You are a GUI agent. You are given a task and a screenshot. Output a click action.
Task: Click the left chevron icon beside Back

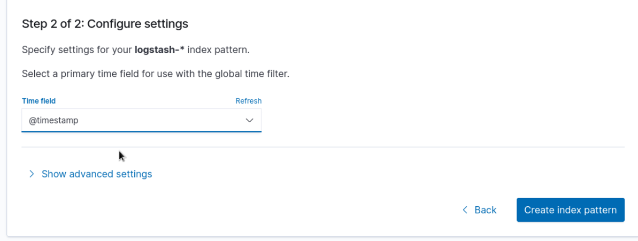(465, 210)
